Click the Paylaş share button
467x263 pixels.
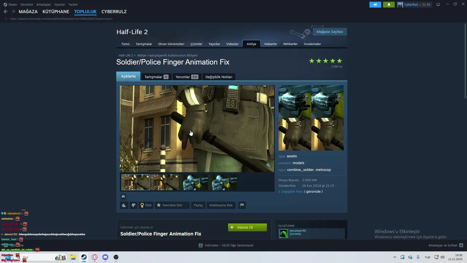pyautogui.click(x=198, y=205)
